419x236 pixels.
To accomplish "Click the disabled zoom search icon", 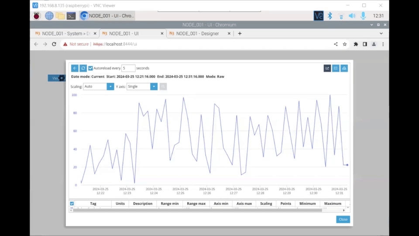I will click(x=163, y=87).
